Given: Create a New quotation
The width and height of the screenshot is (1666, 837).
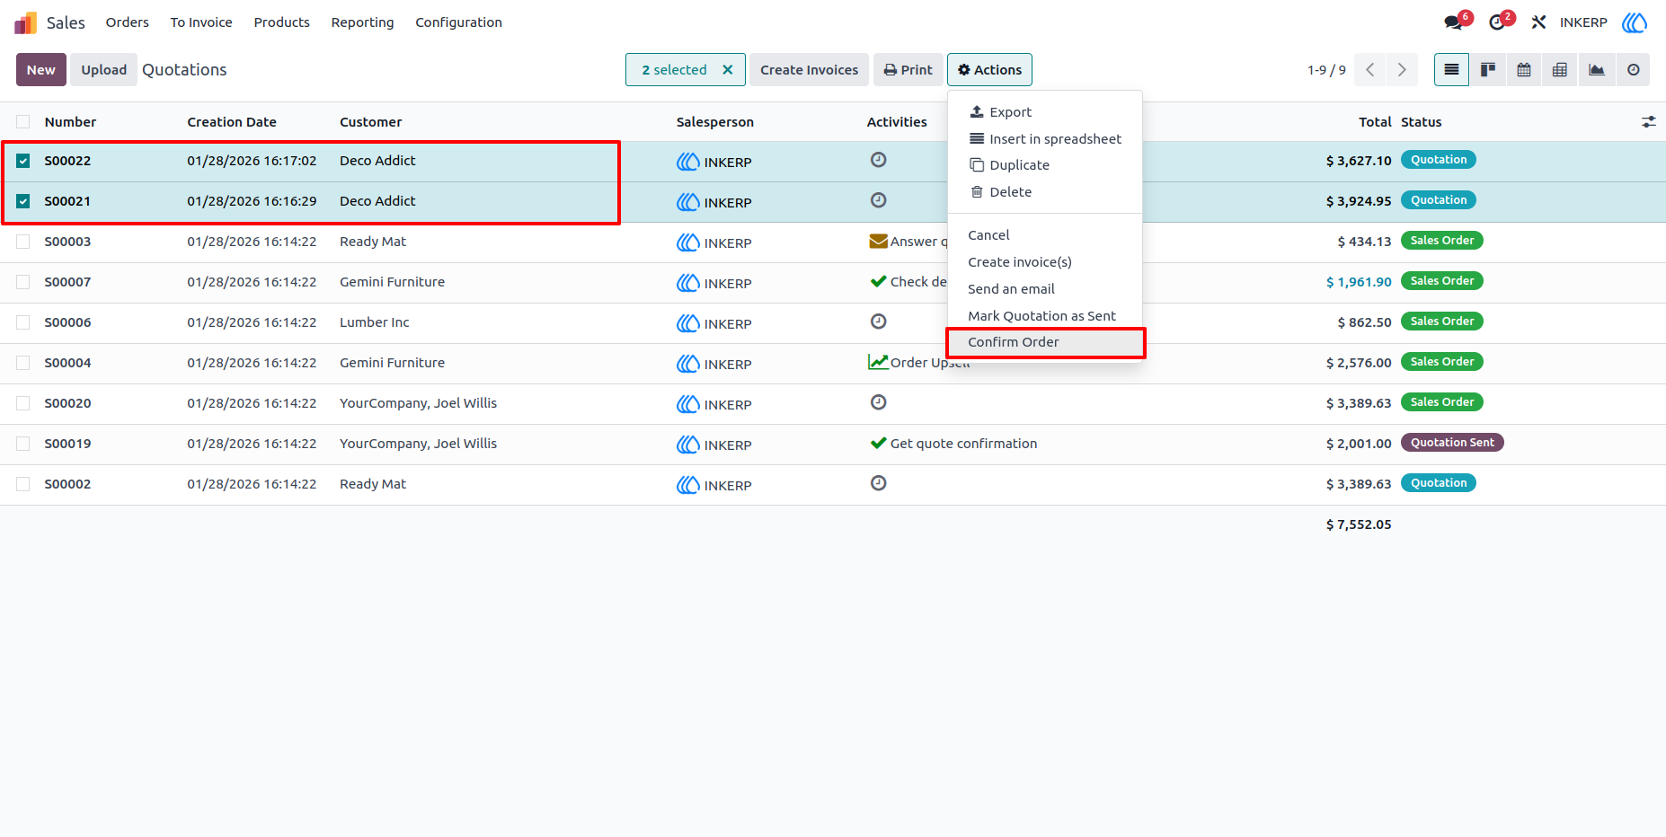Looking at the screenshot, I should pyautogui.click(x=41, y=70).
